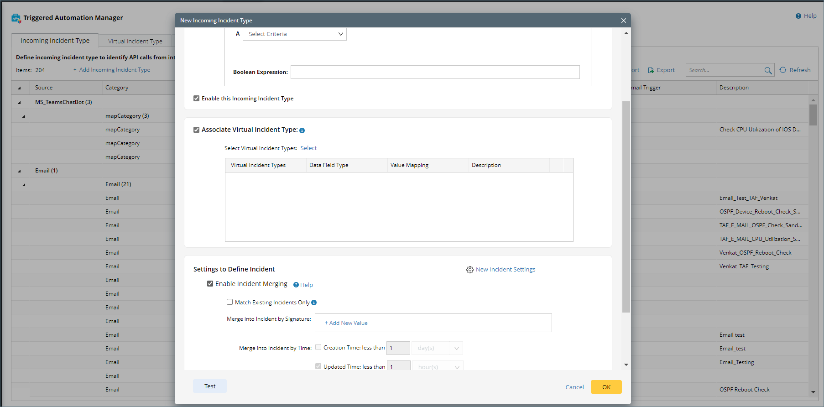The width and height of the screenshot is (824, 407).
Task: Toggle the Enable Incident Merging checkbox
Action: click(210, 284)
